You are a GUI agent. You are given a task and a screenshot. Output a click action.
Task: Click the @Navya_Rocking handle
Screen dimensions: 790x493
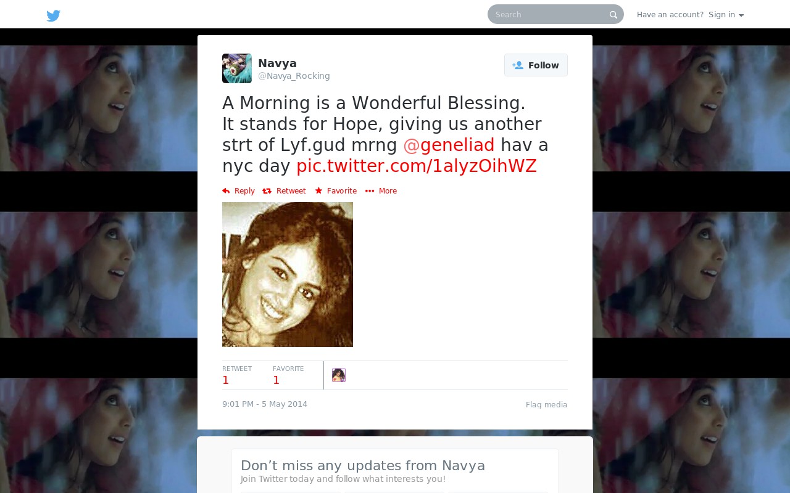294,76
